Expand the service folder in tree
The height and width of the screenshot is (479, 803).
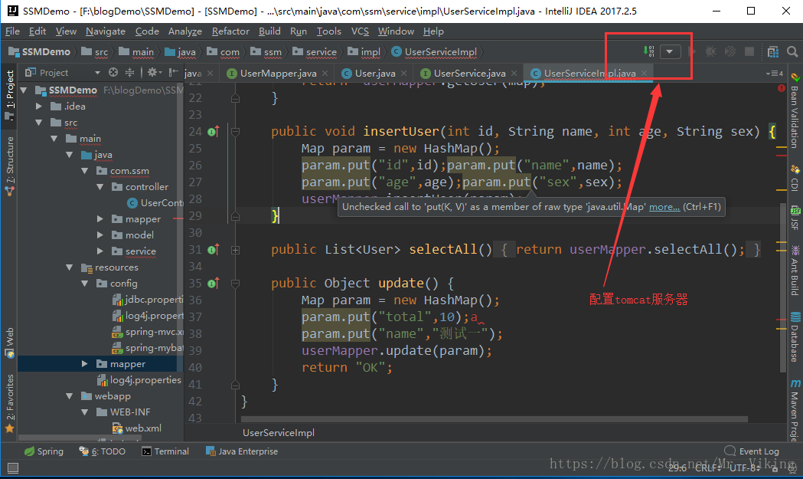(x=100, y=251)
